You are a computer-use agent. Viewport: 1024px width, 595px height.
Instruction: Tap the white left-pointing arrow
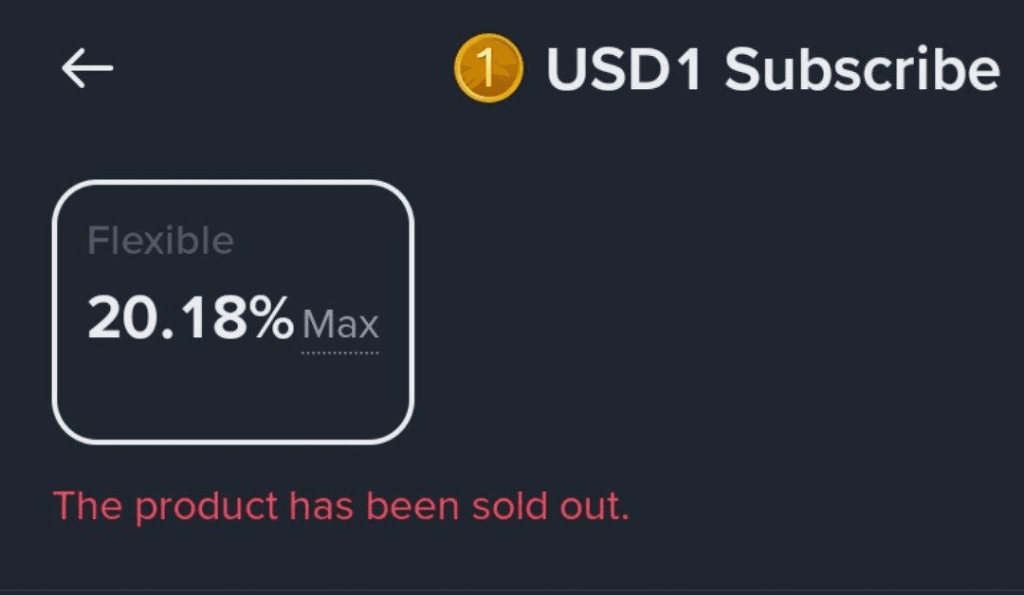point(87,69)
